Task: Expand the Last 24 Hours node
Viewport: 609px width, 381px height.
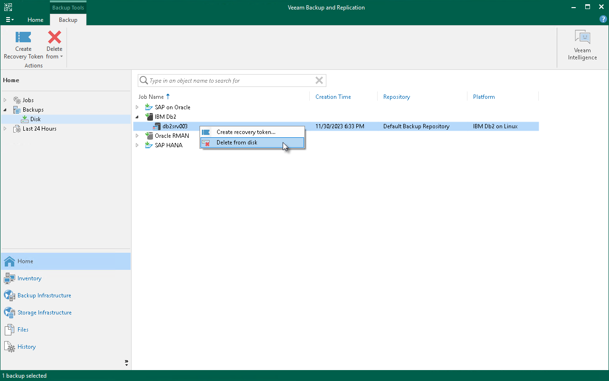Action: (5, 129)
